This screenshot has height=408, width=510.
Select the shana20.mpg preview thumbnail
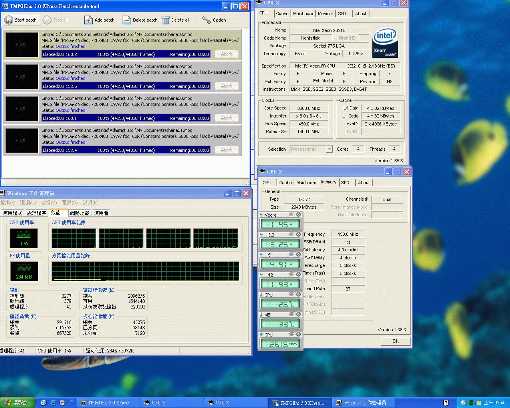22,108
